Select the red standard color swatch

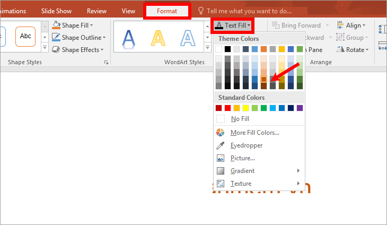point(228,108)
